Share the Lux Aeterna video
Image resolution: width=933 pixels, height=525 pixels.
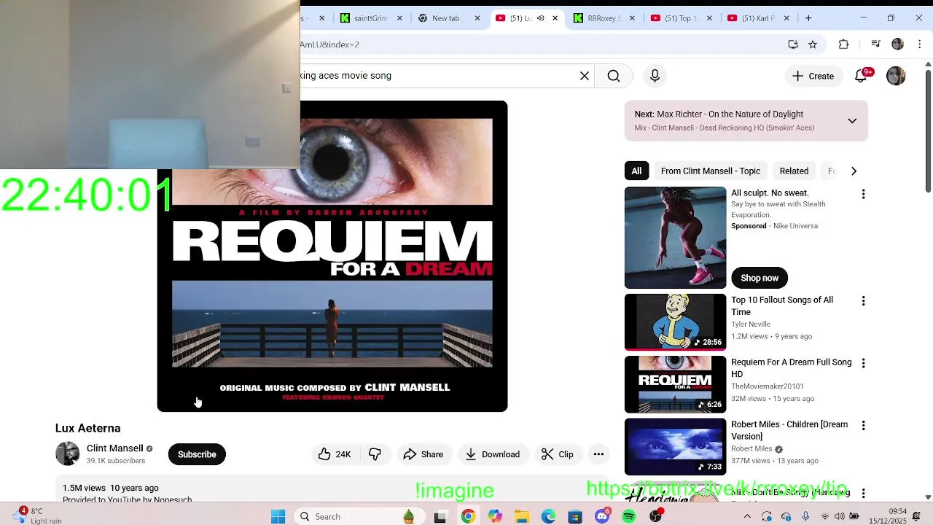coord(423,454)
